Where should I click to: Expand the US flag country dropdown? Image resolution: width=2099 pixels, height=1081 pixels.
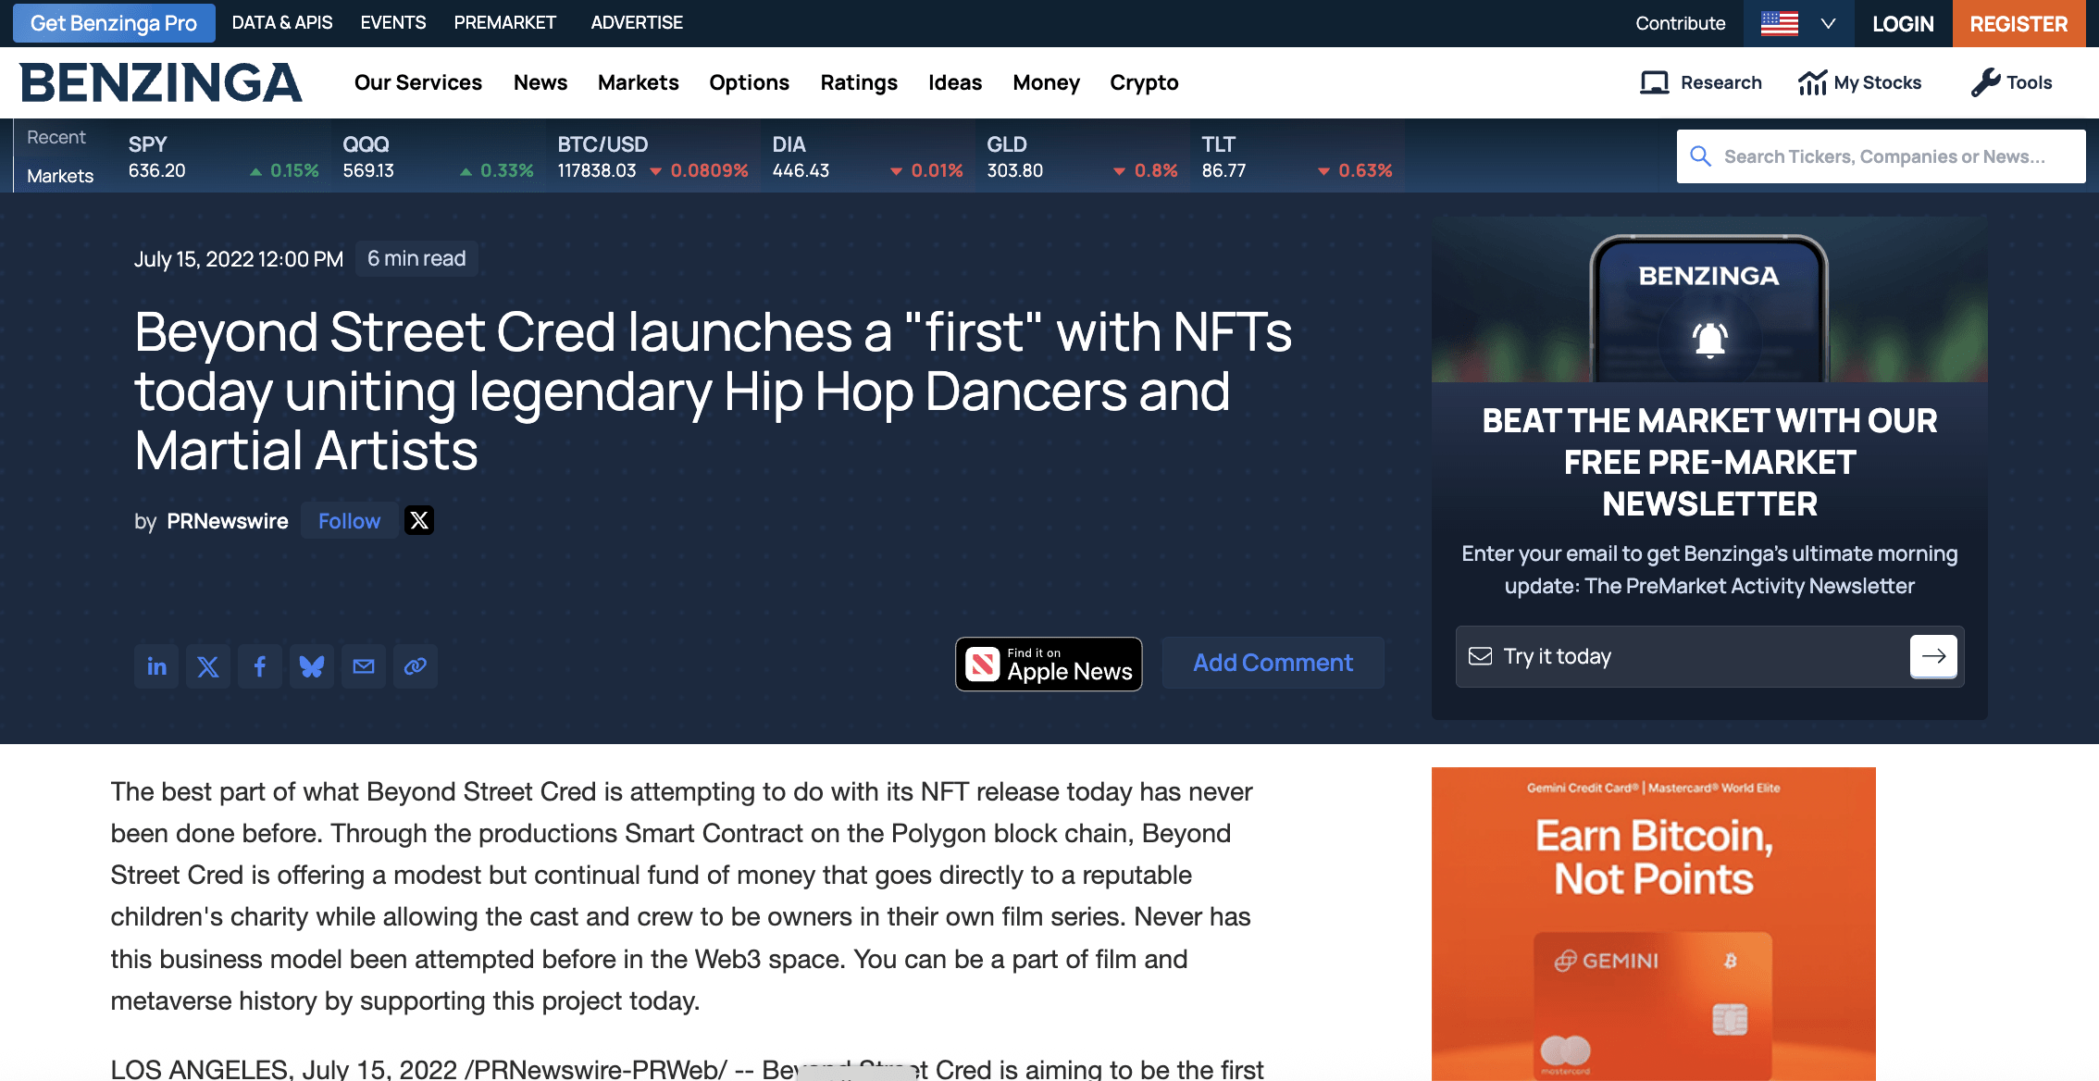1797,23
